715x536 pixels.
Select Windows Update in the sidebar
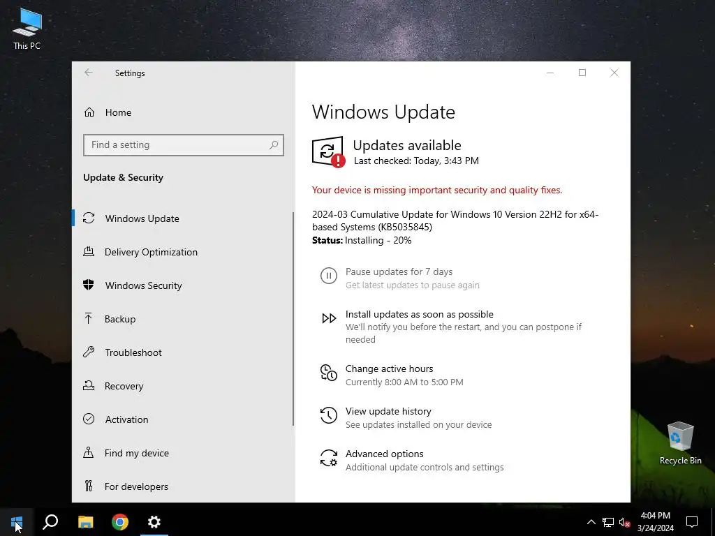tap(182, 218)
